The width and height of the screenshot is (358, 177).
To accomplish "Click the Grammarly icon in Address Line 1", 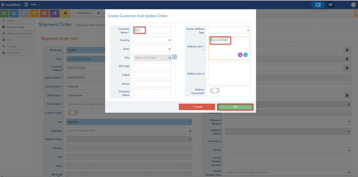I will point(246,55).
